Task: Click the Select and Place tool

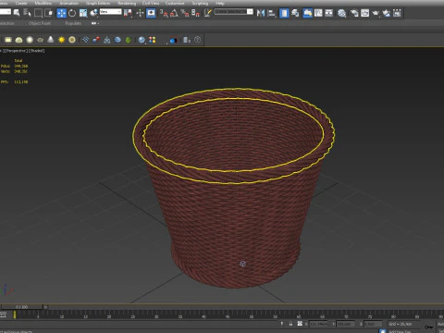Action: point(93,13)
